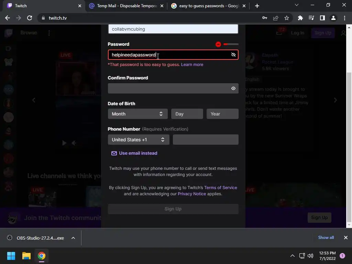Open the Chrome extensions puzzle icon
Image resolution: width=352 pixels, height=264 pixels.
300,18
